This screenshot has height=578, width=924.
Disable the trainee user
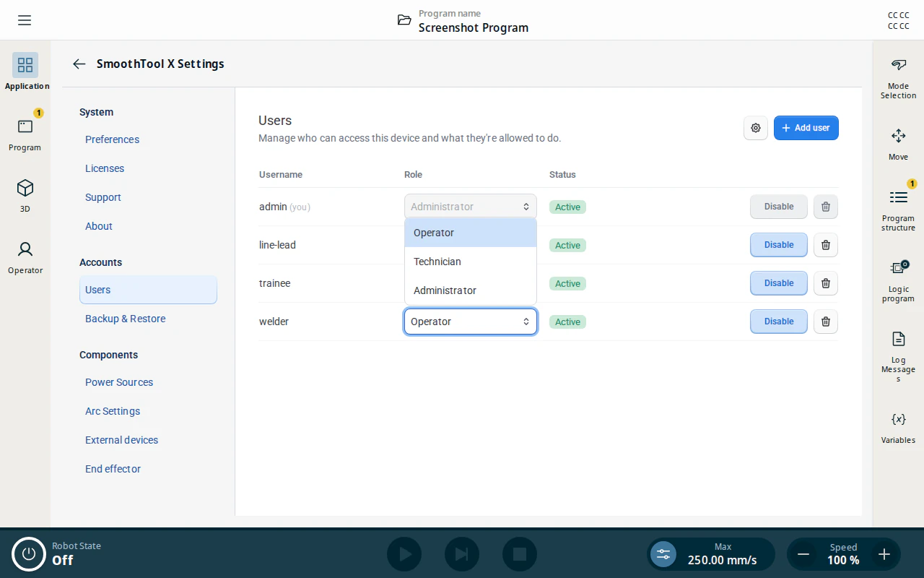coord(779,283)
